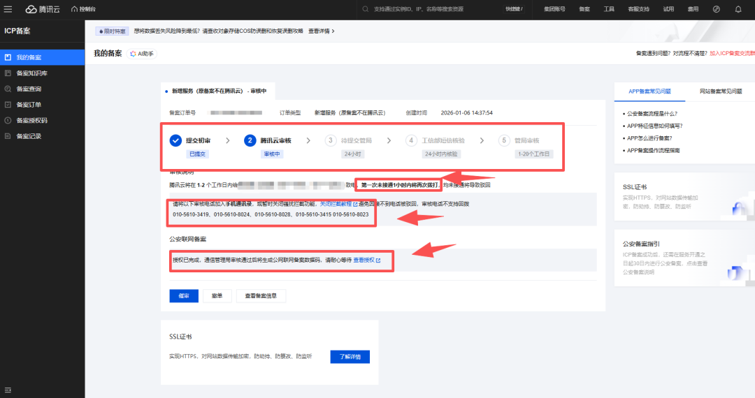Open the 试用 top menu
Viewport: 755px width, 398px height.
(x=668, y=9)
